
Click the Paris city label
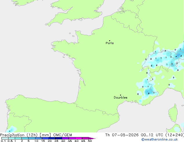point(110,43)
